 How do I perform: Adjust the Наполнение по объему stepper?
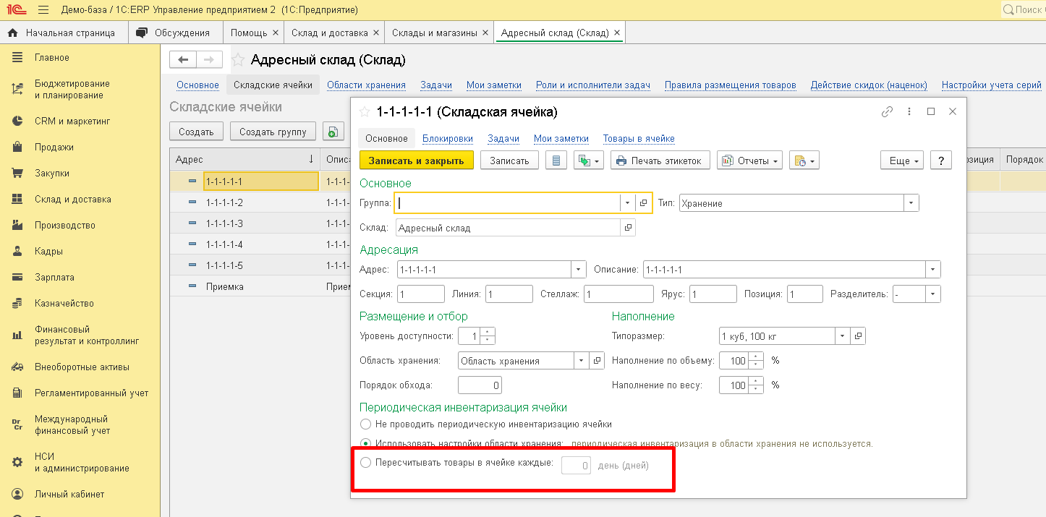(x=757, y=361)
